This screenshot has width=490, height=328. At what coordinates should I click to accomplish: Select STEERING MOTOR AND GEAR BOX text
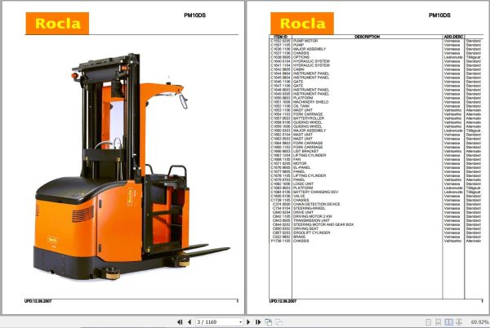(x=323, y=224)
